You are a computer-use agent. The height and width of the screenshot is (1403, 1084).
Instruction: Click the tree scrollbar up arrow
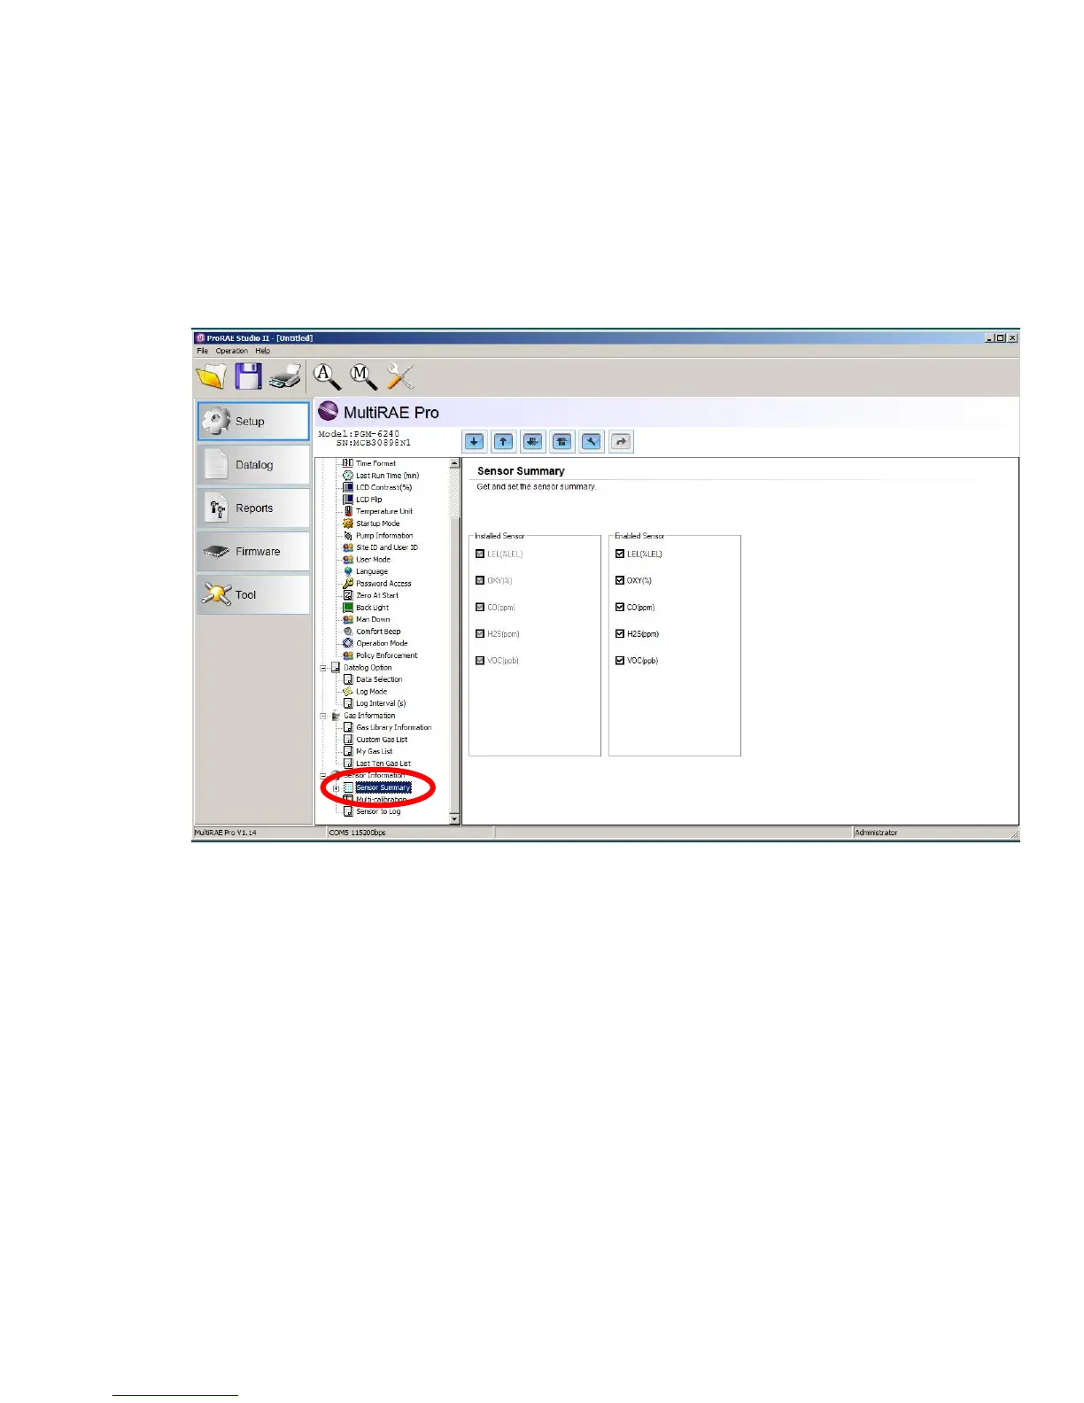click(x=455, y=463)
